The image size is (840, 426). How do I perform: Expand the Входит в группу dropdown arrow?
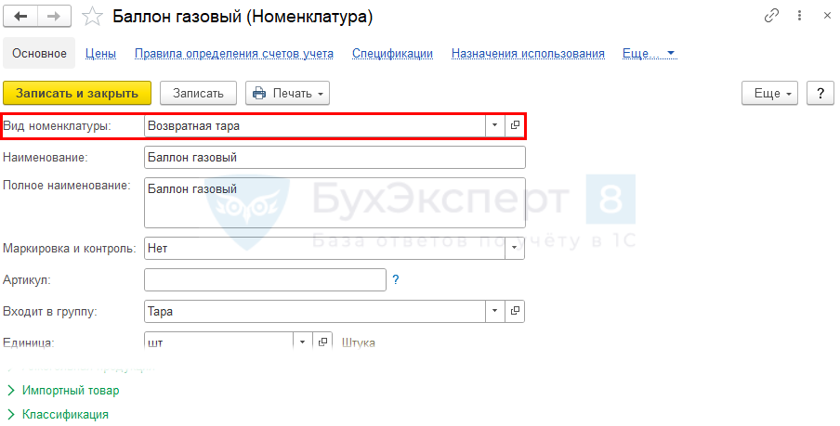495,311
